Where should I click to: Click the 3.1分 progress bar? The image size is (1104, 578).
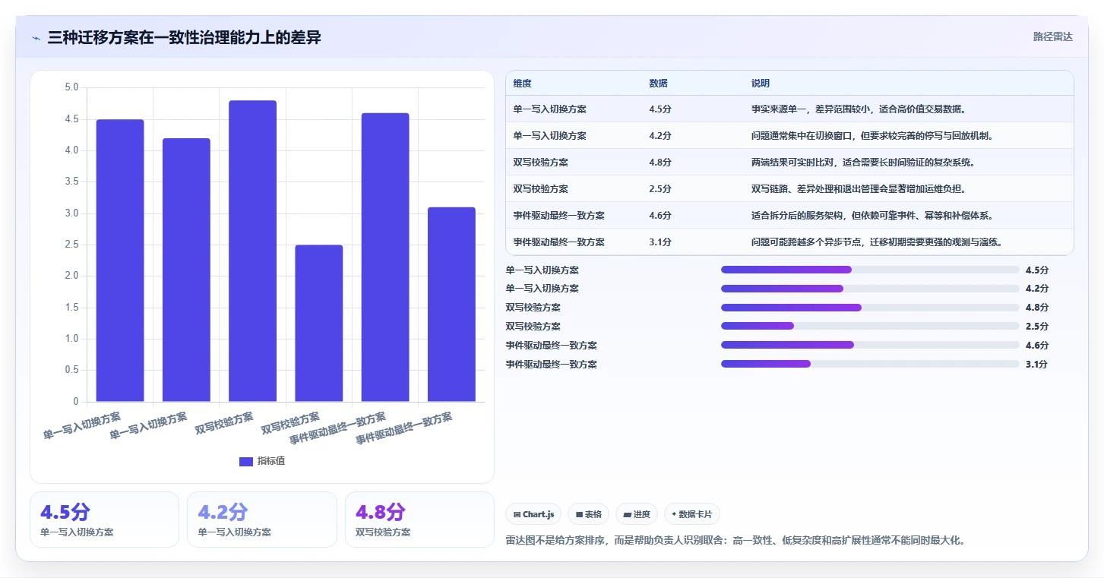pos(870,364)
